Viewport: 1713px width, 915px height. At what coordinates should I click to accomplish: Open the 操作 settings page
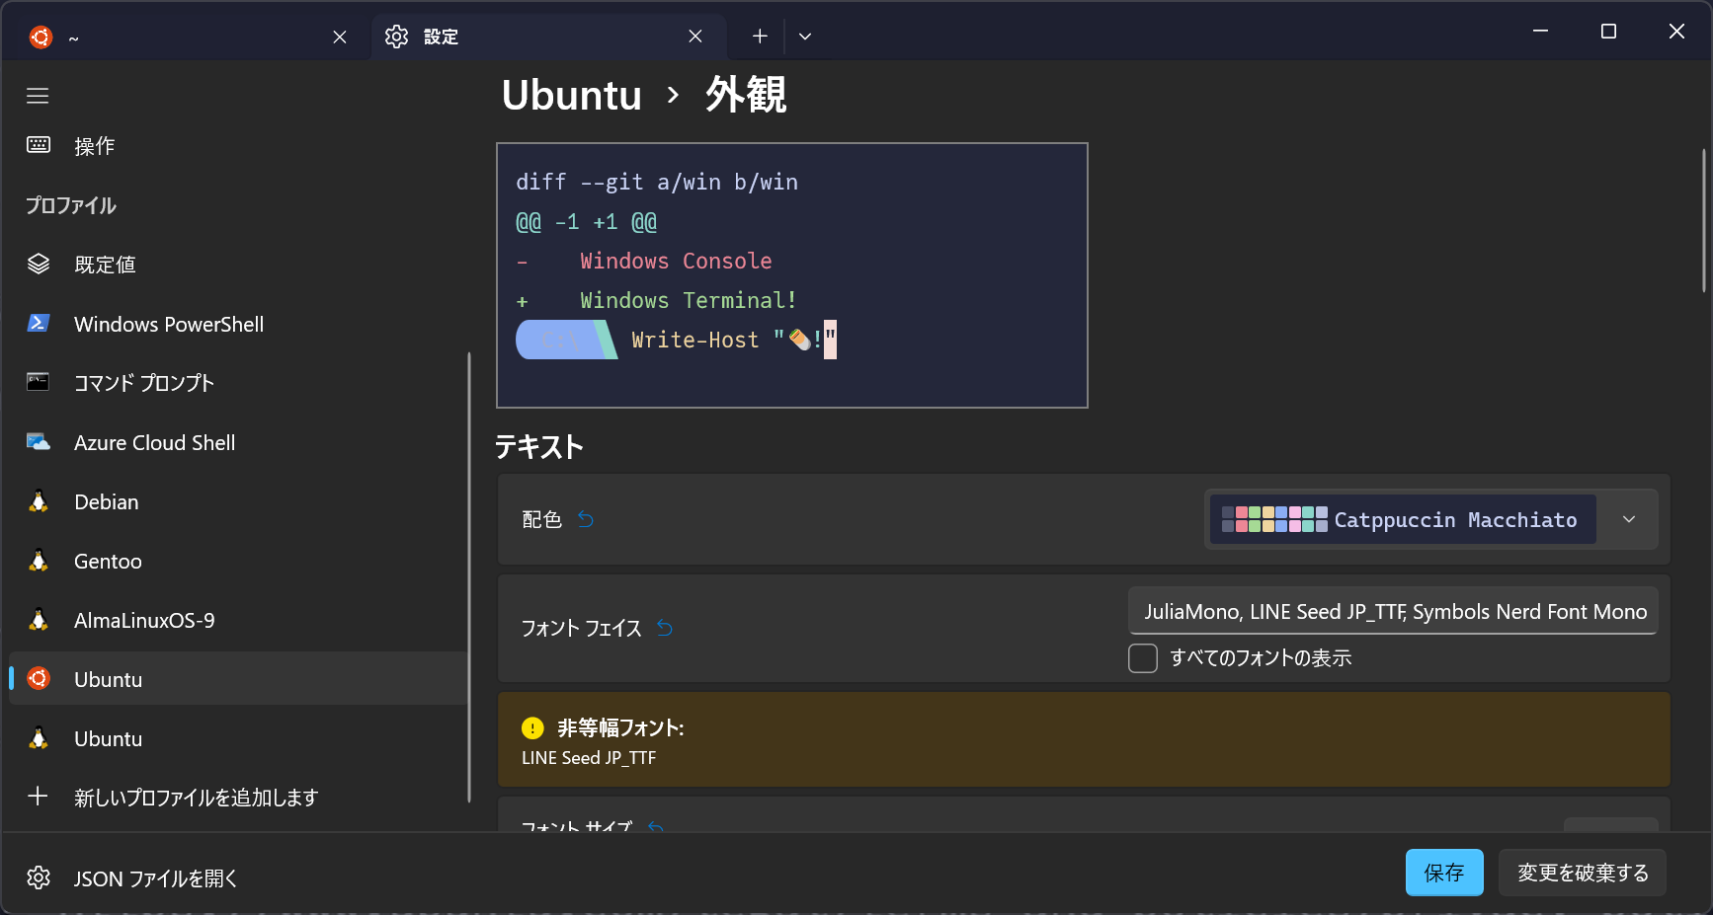[237, 145]
